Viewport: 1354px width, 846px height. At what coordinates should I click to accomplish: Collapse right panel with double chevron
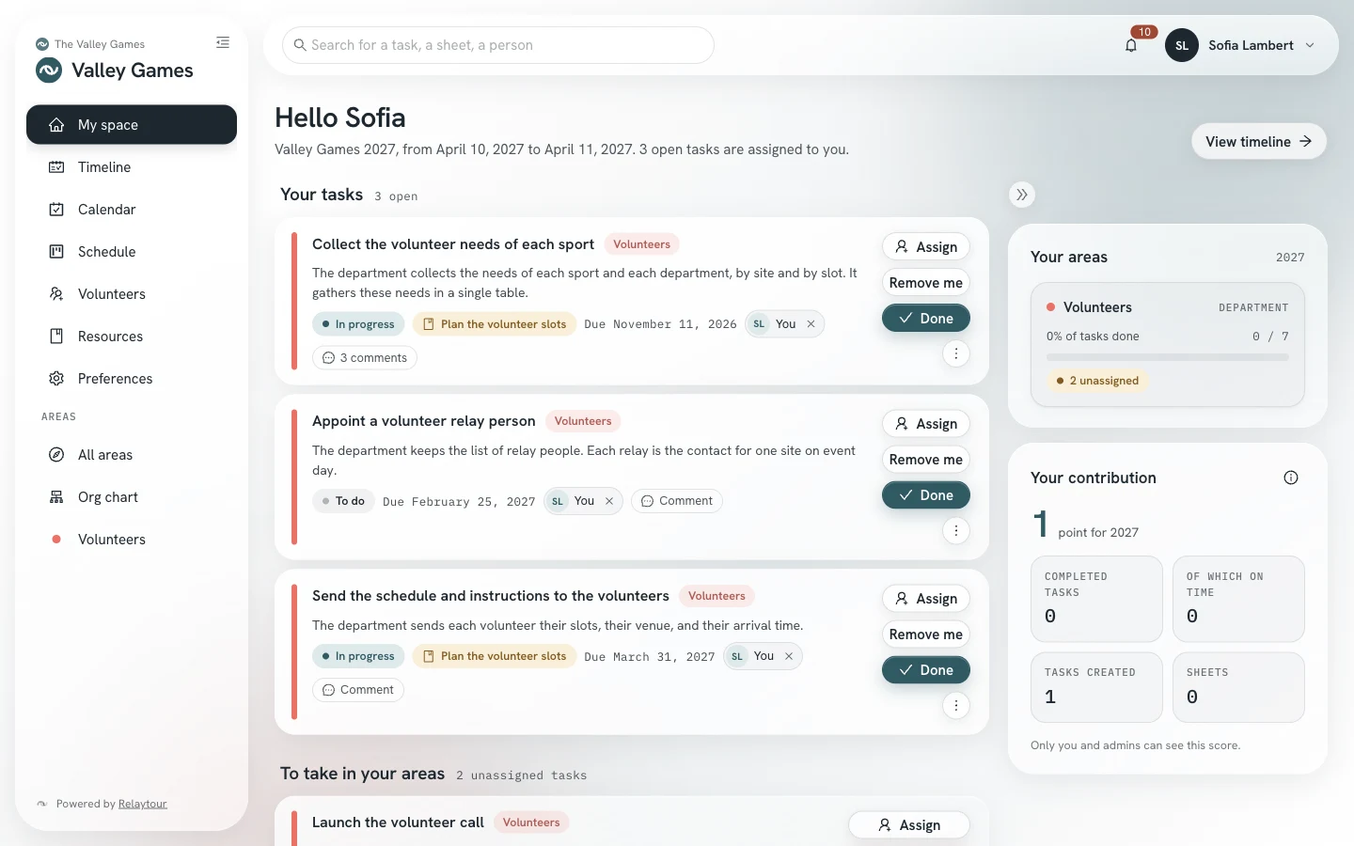coord(1022,195)
